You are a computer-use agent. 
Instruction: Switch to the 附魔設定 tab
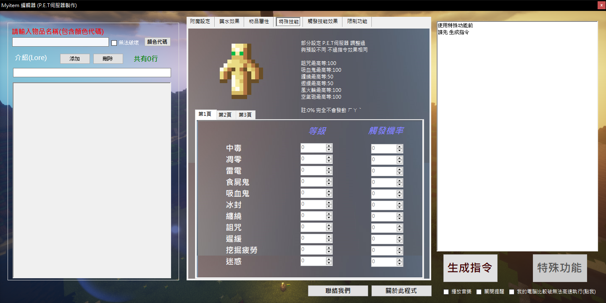[x=200, y=21]
